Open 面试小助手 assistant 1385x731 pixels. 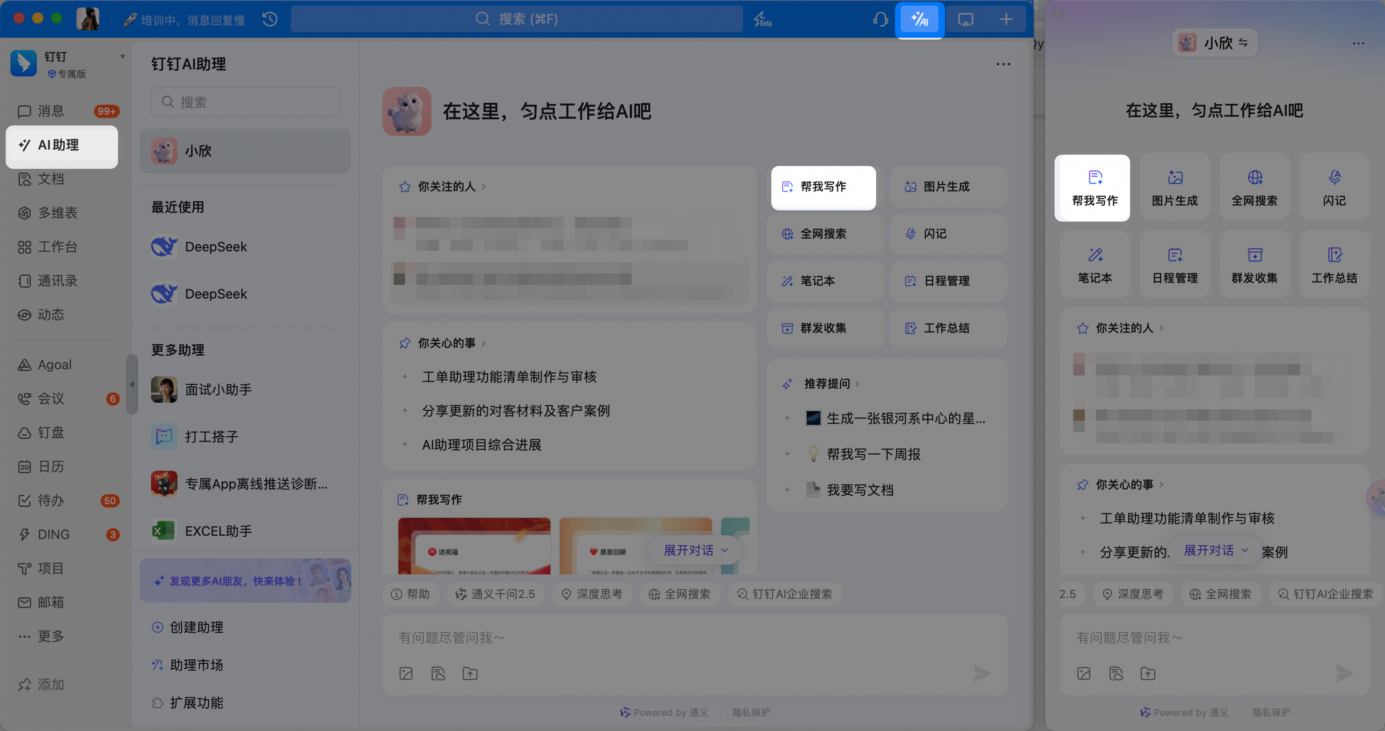click(245, 390)
